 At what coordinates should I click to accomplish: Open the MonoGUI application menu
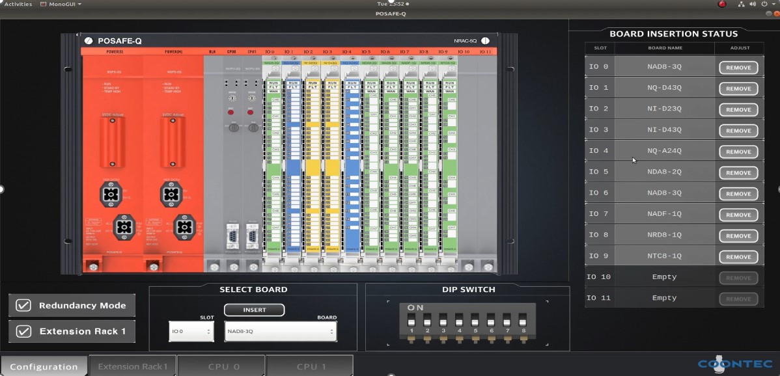[x=61, y=4]
